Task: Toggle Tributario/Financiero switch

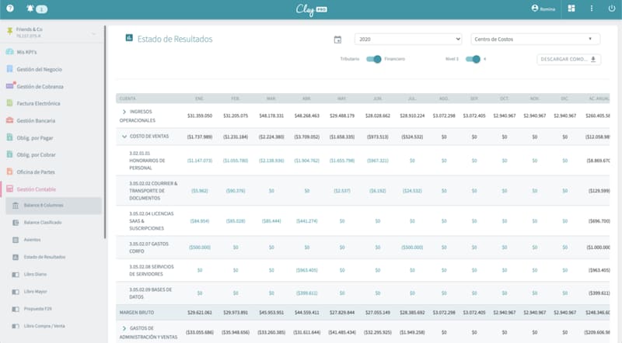Action: (374, 59)
